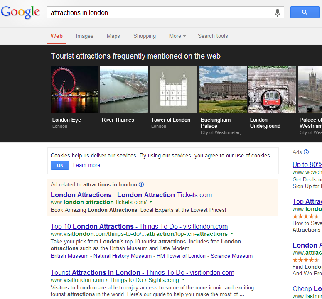Open the Tower of London thumbnail

[x=173, y=89]
